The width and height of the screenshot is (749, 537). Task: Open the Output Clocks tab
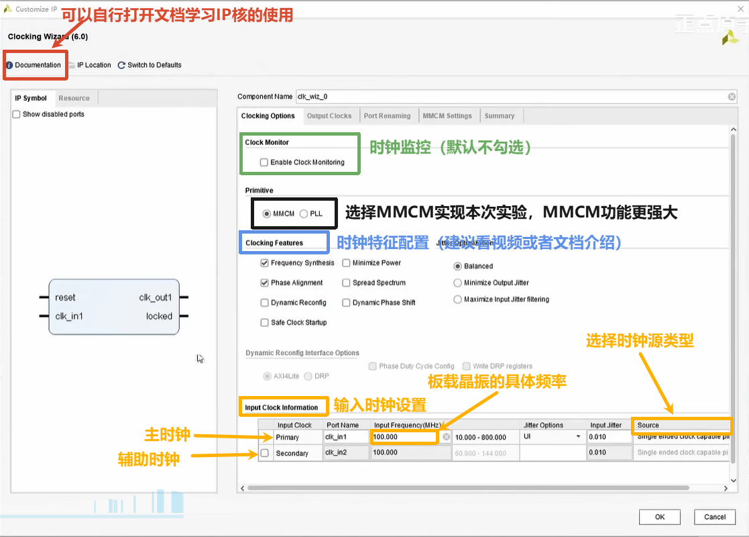[x=329, y=115]
